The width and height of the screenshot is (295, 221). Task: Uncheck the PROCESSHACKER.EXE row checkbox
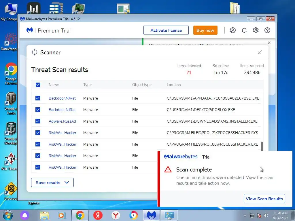pyautogui.click(x=38, y=144)
